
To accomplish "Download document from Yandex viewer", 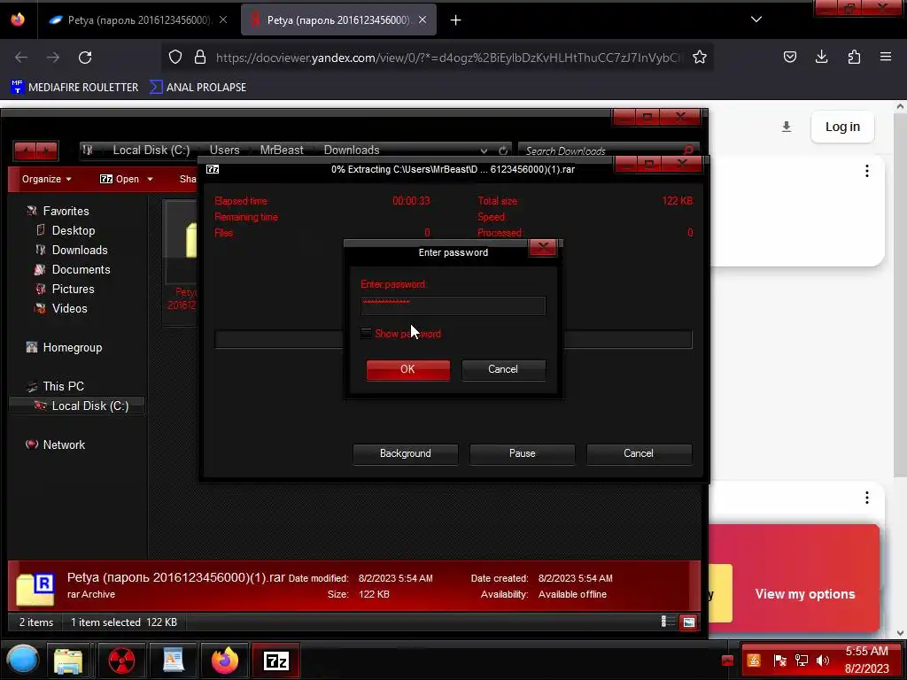I will (787, 127).
